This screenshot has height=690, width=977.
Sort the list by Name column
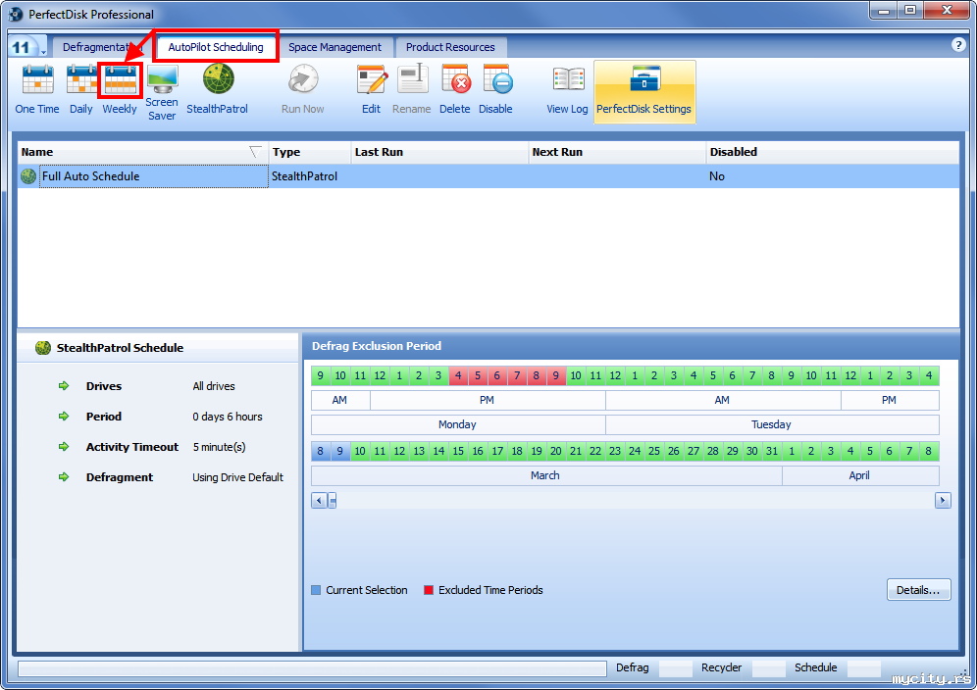[x=142, y=152]
